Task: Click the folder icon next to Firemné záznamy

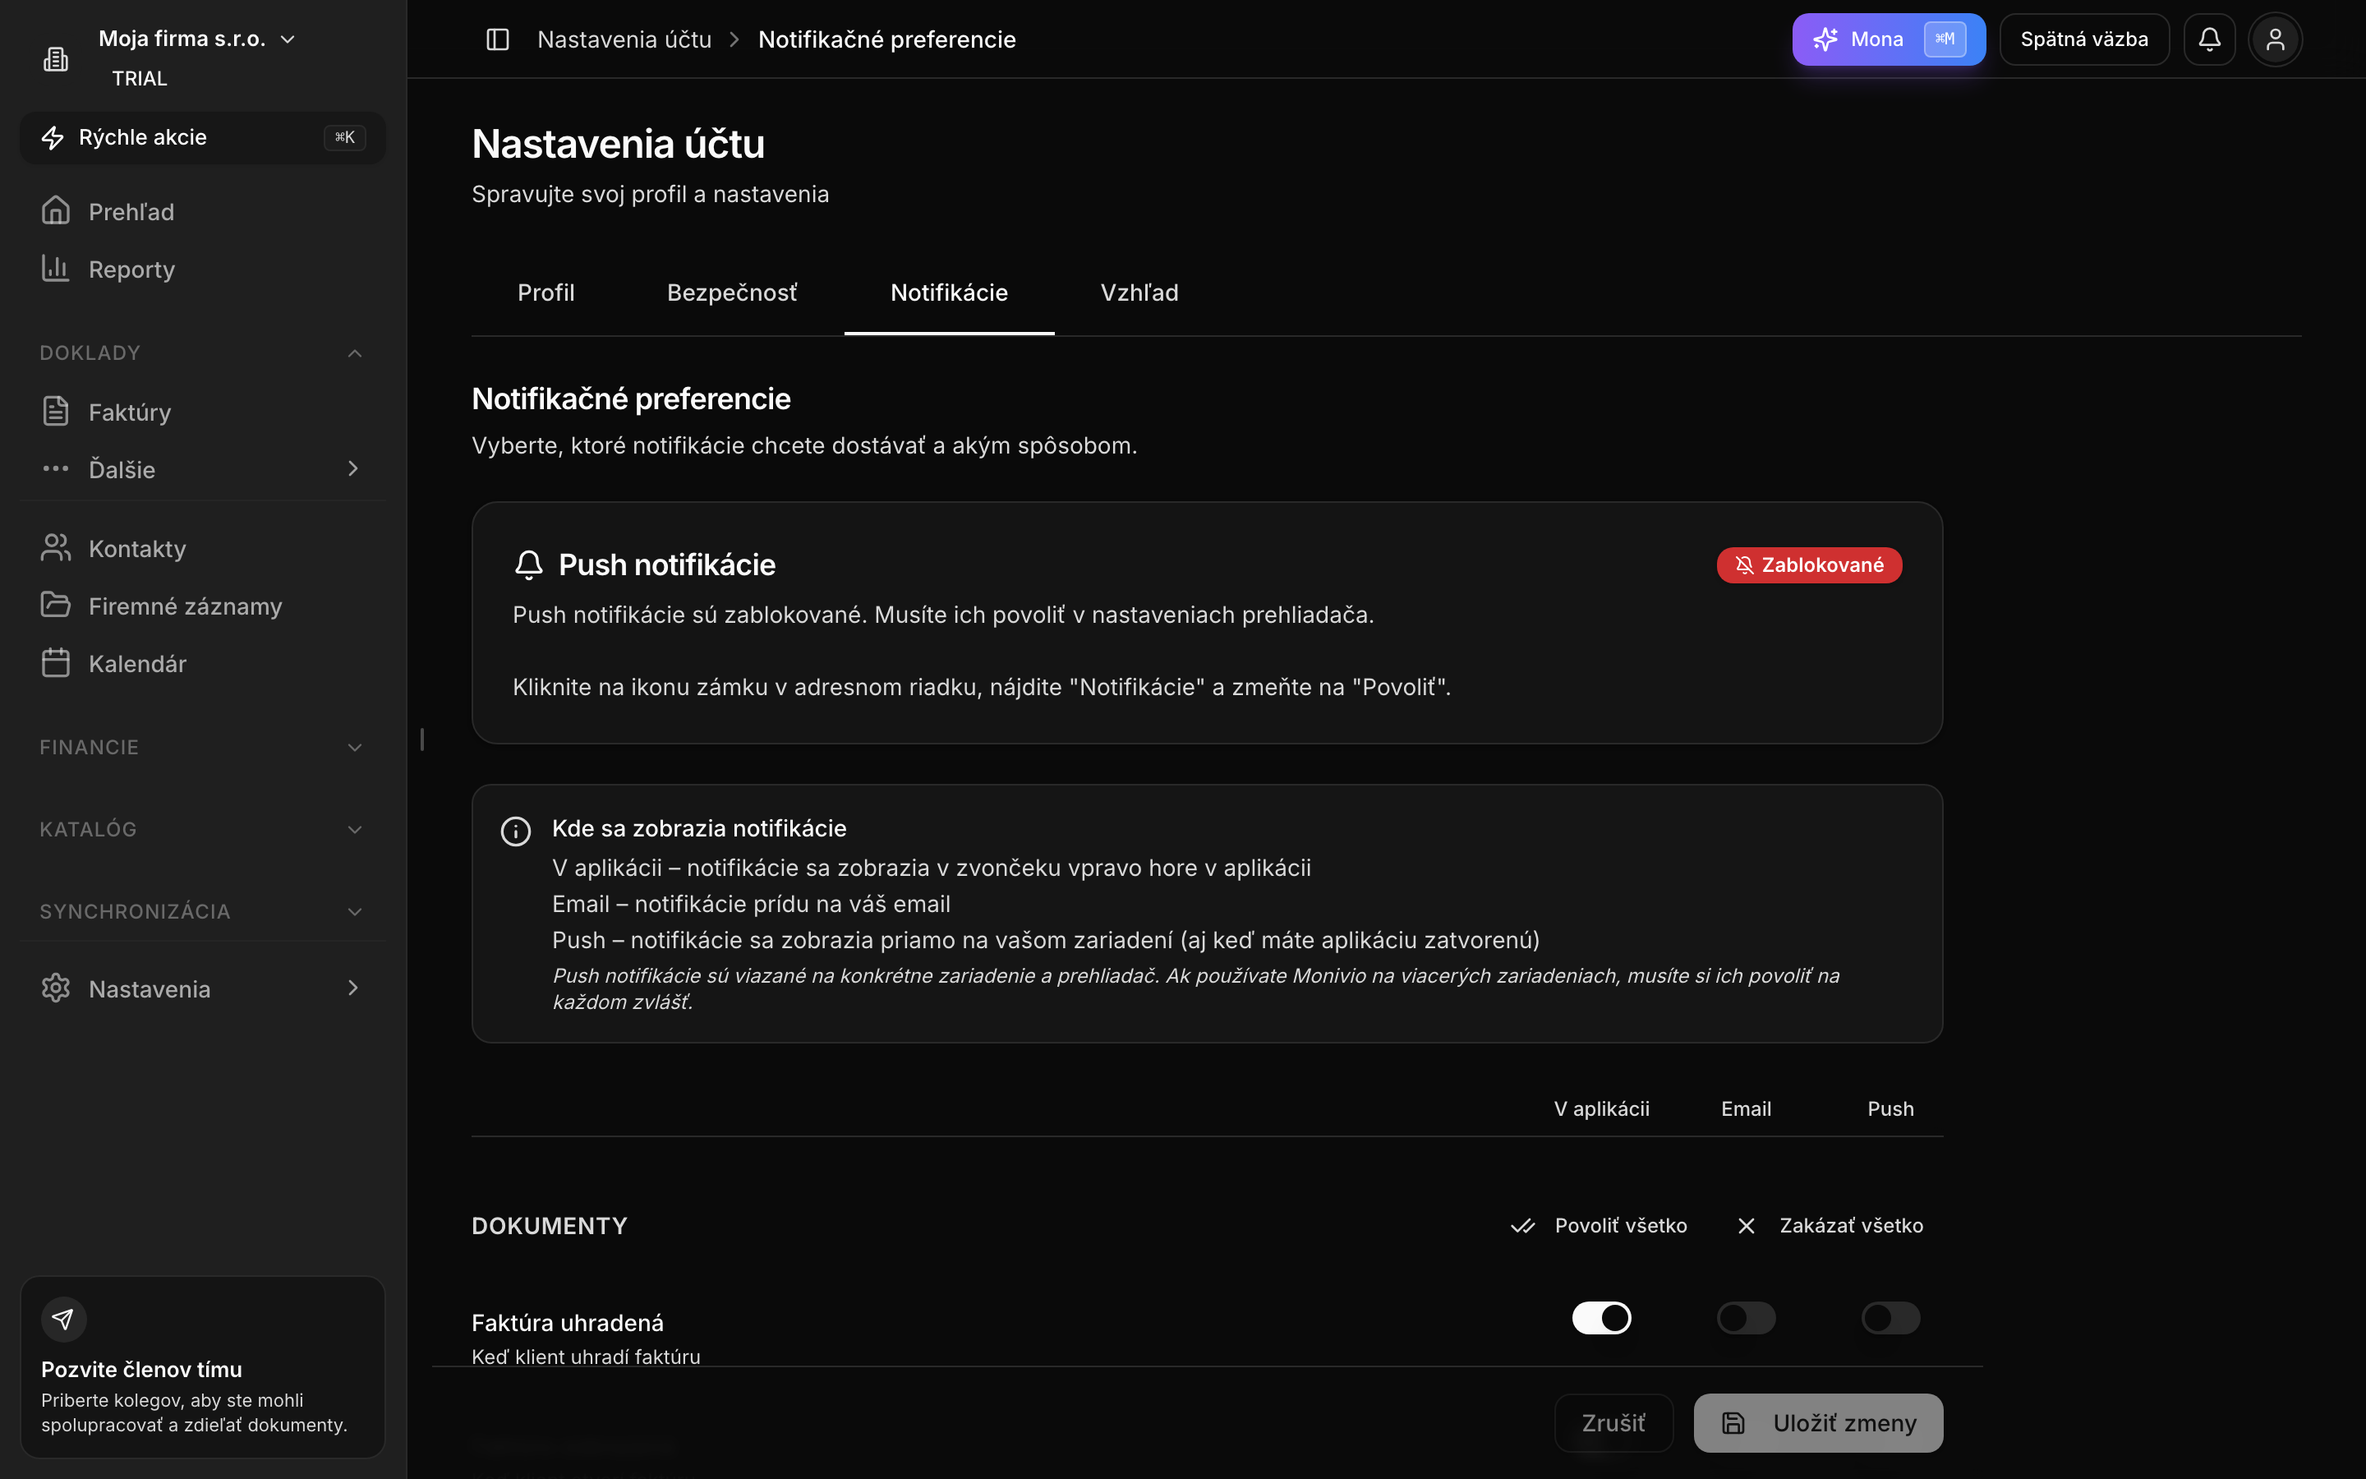Action: [x=56, y=605]
